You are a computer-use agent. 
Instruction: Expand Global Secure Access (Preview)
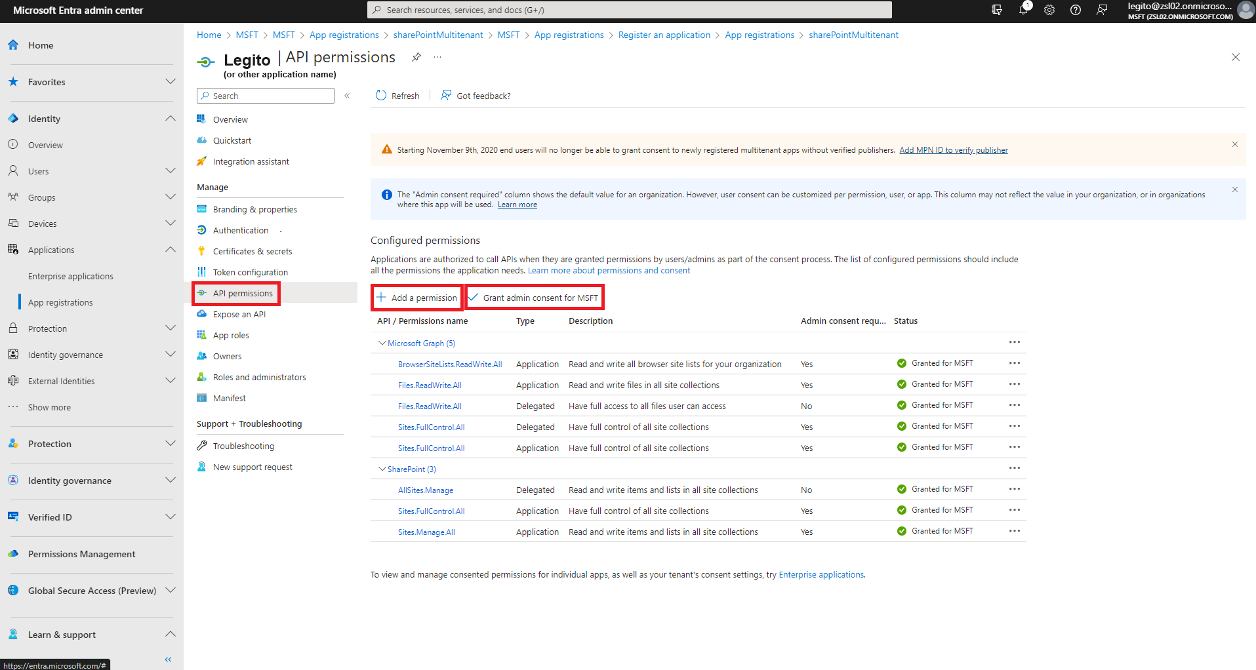click(x=171, y=591)
